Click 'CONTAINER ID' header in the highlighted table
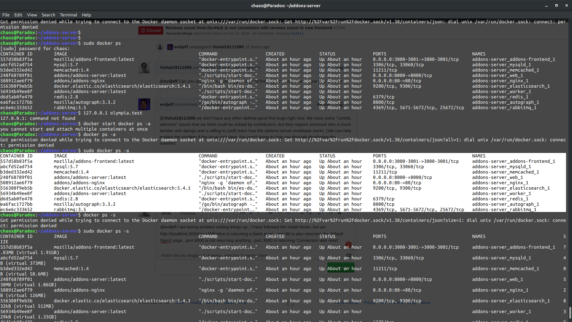The width and height of the screenshot is (572, 322). click(x=16, y=156)
